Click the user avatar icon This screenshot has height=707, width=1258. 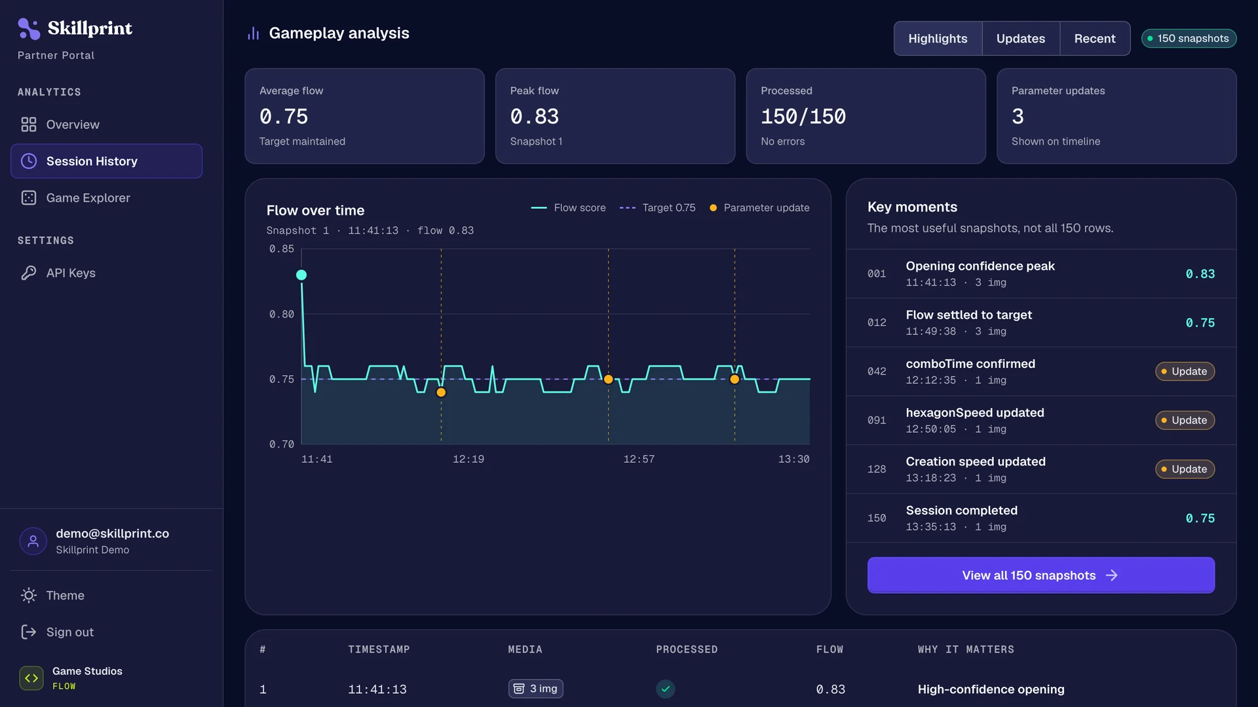(x=33, y=541)
